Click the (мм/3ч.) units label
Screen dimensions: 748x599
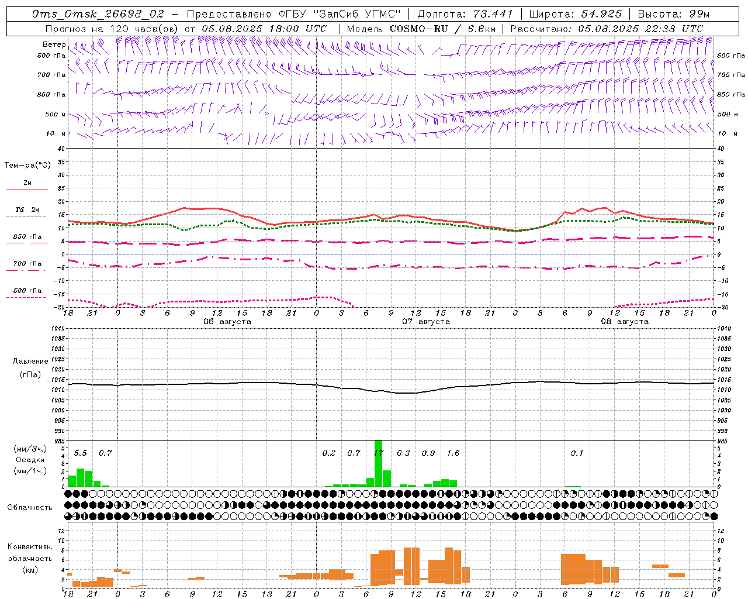pos(30,449)
